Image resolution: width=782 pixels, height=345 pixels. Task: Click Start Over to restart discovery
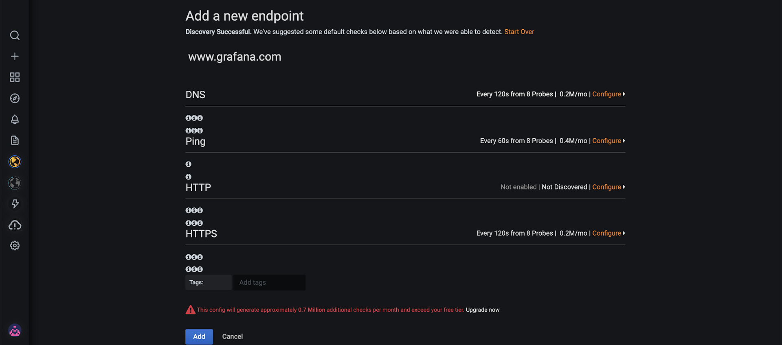519,31
